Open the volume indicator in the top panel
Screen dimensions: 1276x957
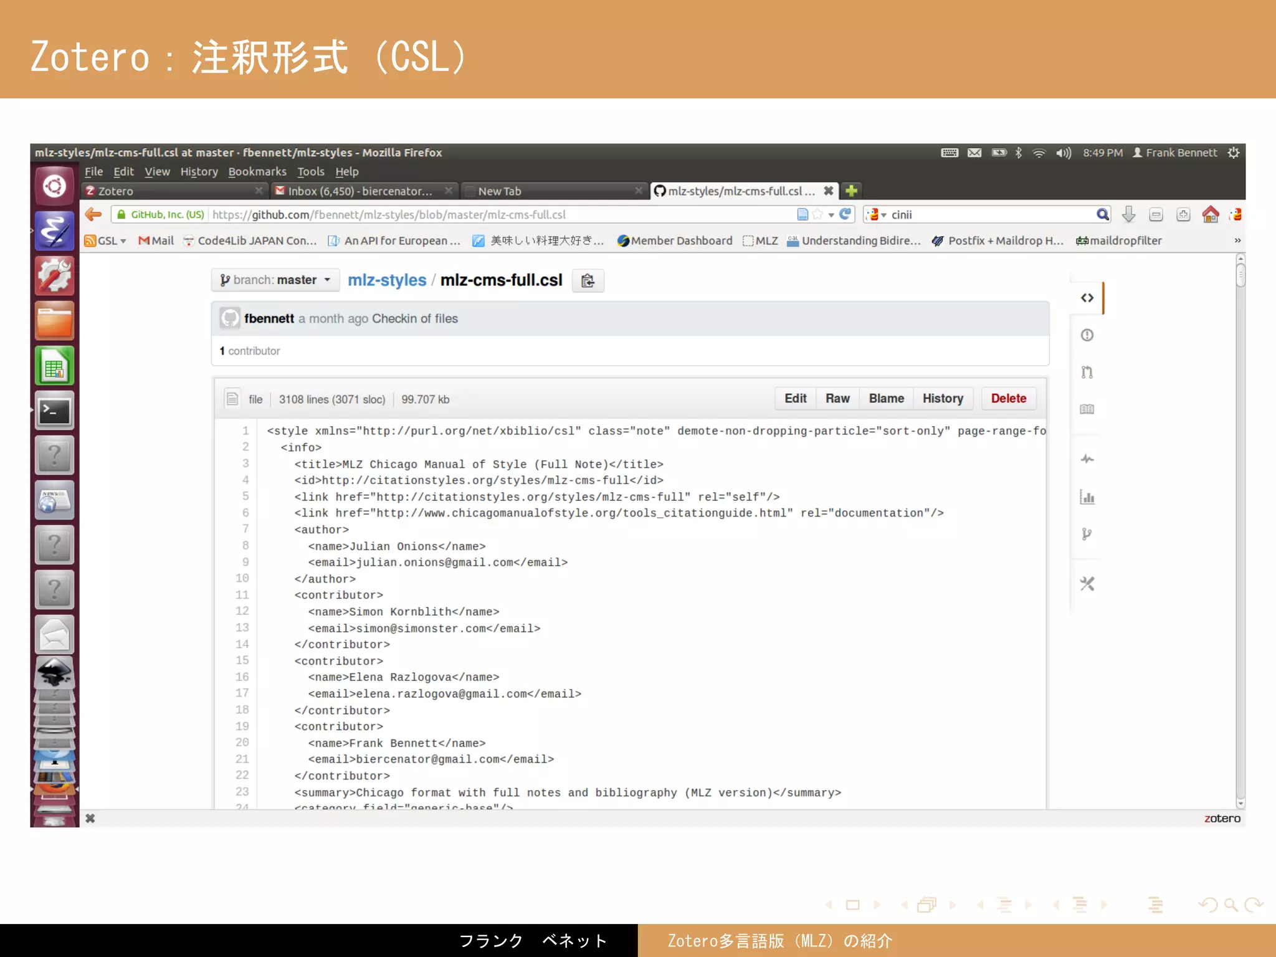tap(1063, 153)
